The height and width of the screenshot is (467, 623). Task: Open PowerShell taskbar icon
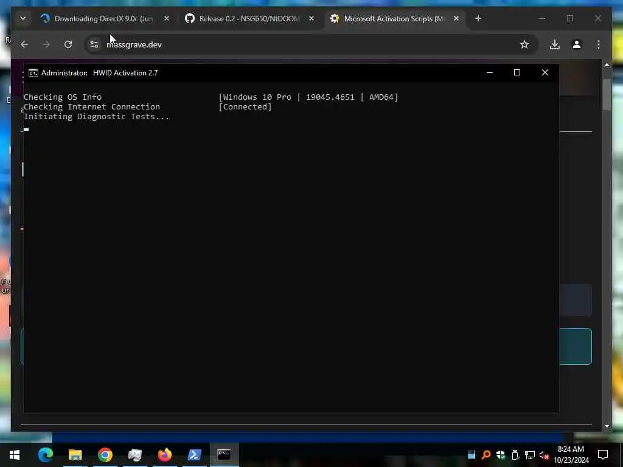[x=194, y=455]
